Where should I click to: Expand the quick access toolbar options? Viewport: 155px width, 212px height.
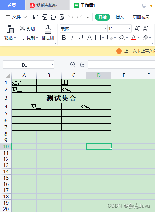(88, 17)
